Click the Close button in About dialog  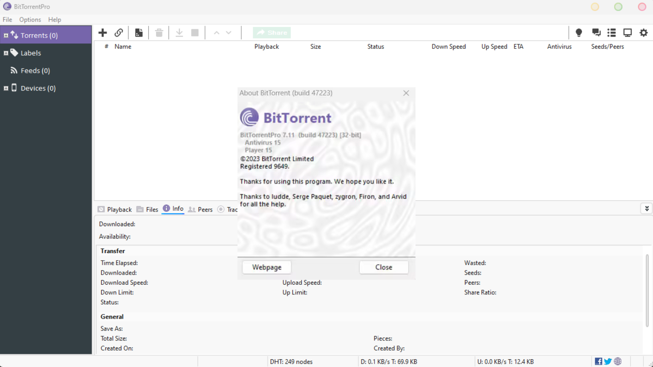coord(383,267)
